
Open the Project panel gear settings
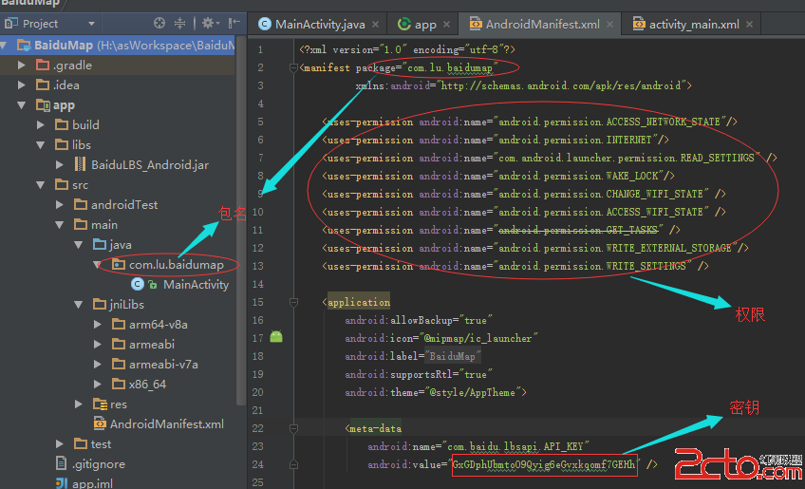tap(208, 23)
